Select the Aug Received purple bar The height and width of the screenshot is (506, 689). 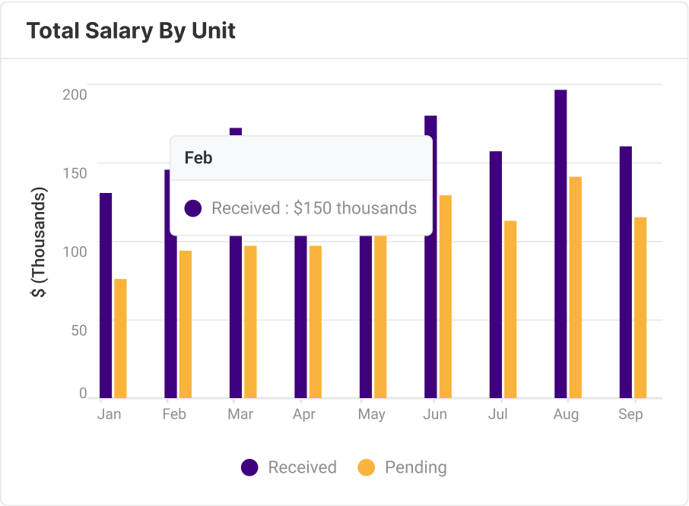coord(560,244)
